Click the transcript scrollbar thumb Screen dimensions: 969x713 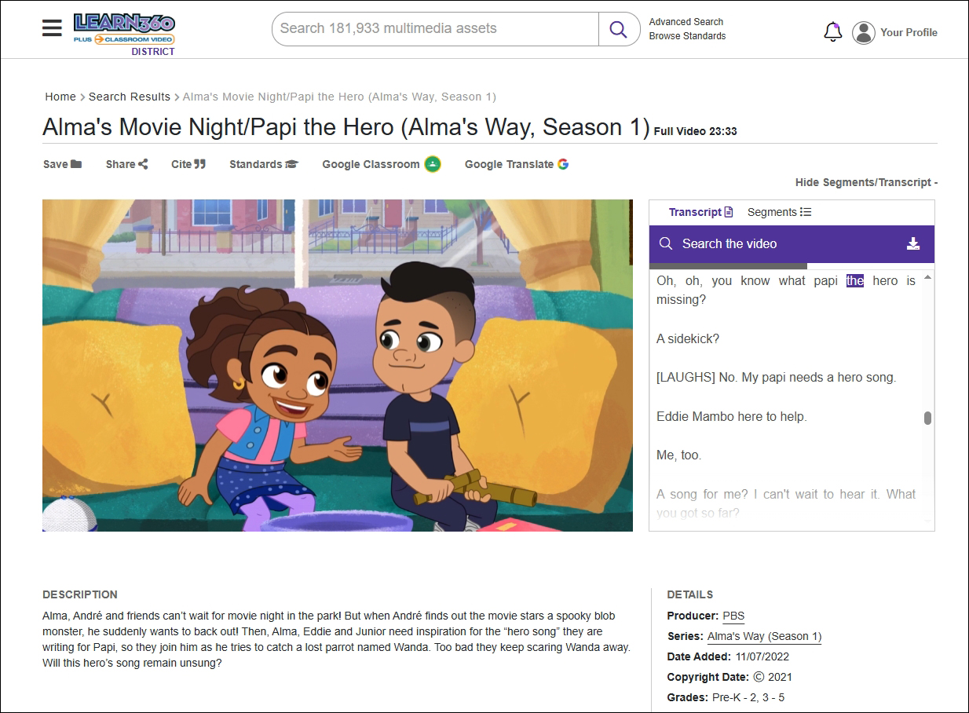tap(927, 418)
